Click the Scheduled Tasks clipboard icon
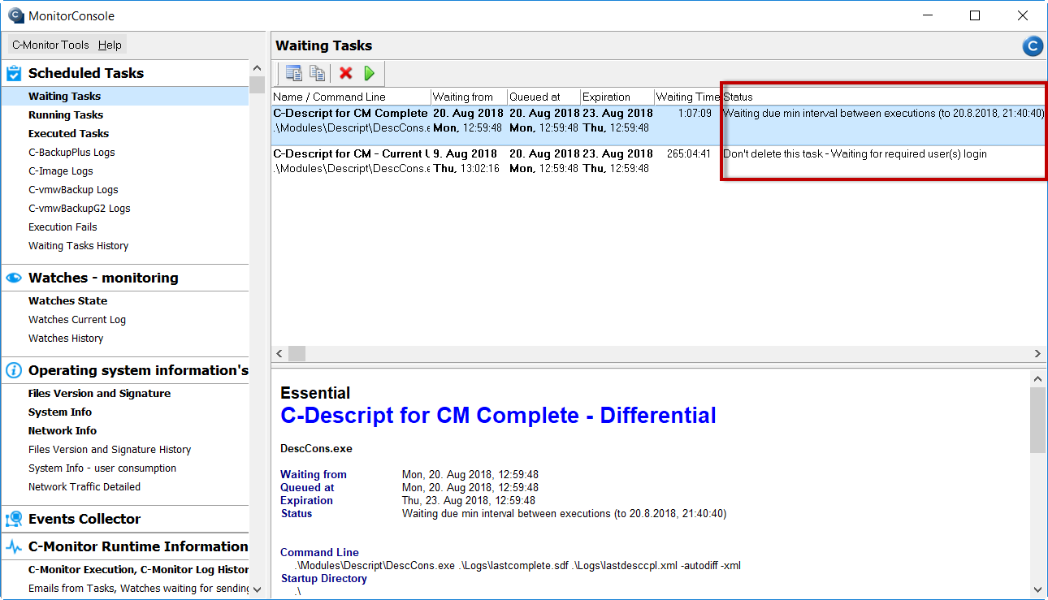This screenshot has width=1048, height=600. 14,73
